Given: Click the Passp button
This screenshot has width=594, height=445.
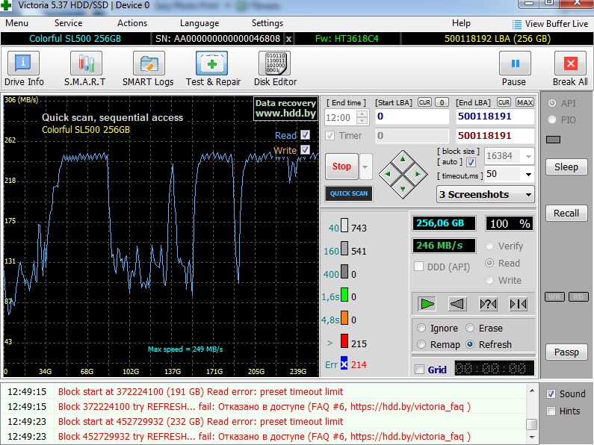Looking at the screenshot, I should click(566, 352).
